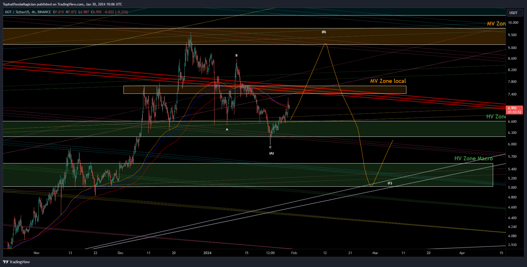Click the current price label 6.992
This screenshot has height=267, width=527.
click(512, 108)
